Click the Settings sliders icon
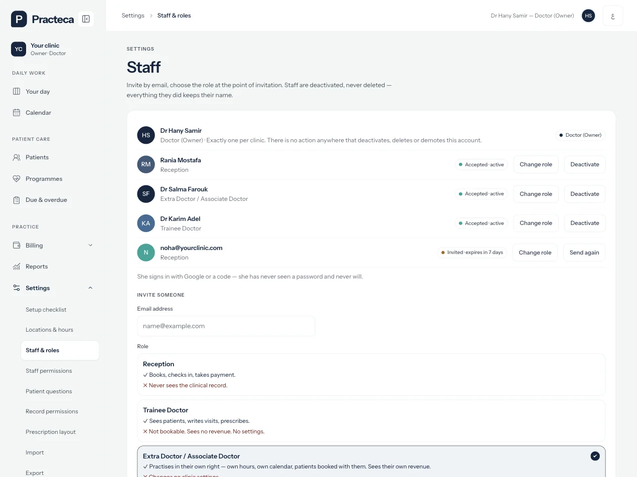Screen dimensions: 637x477 (17, 288)
